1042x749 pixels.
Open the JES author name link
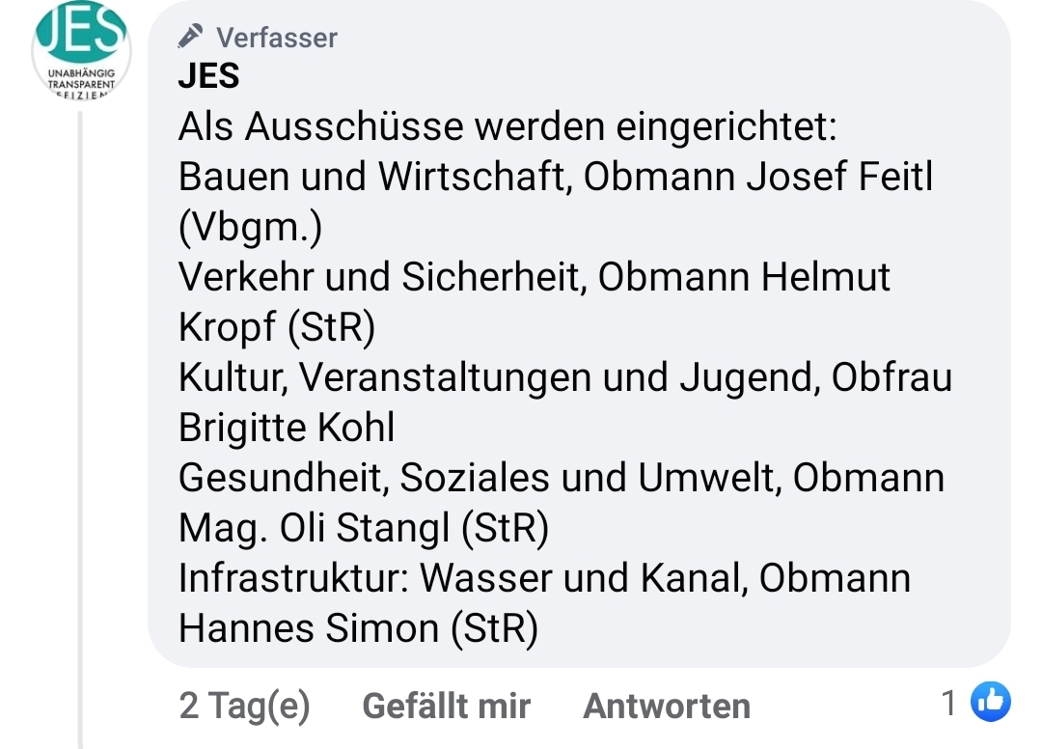click(208, 75)
